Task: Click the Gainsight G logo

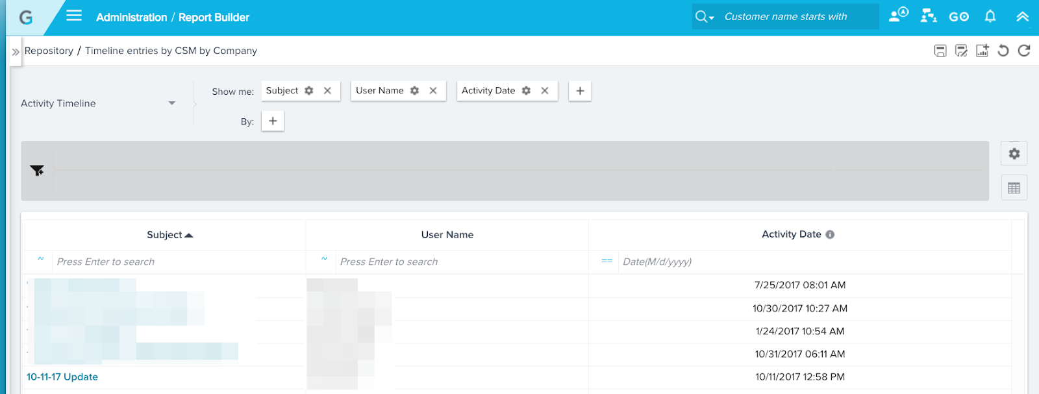Action: (26, 18)
